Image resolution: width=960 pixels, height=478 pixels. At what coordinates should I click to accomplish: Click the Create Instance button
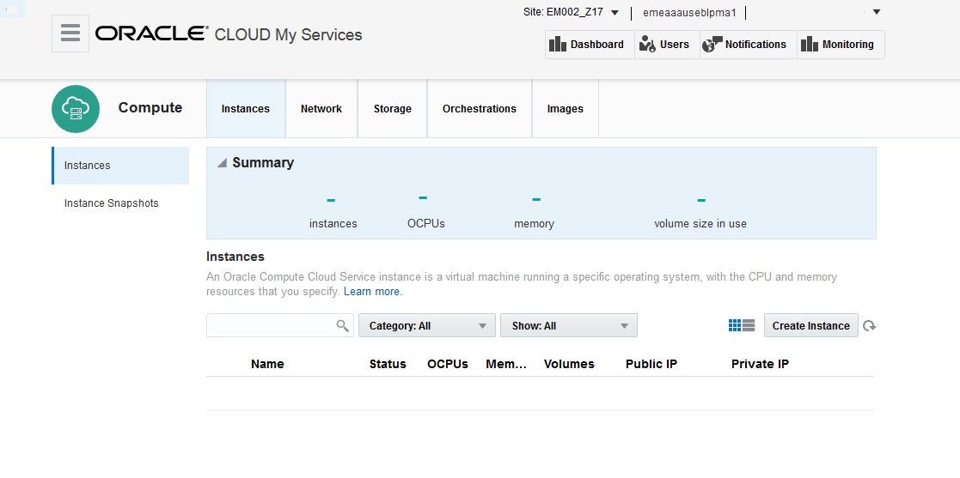pos(810,326)
